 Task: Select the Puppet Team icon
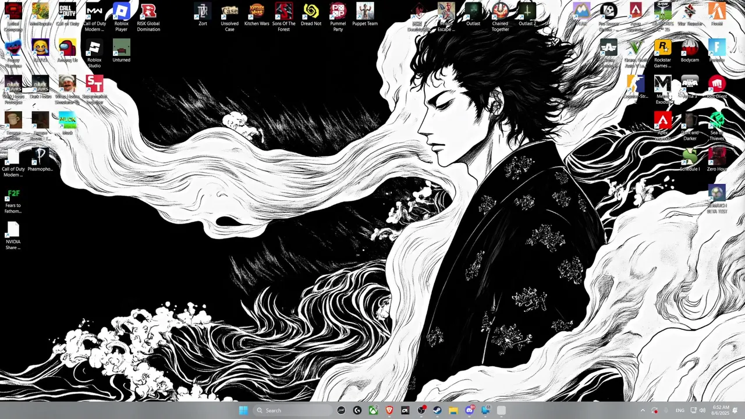point(365,15)
